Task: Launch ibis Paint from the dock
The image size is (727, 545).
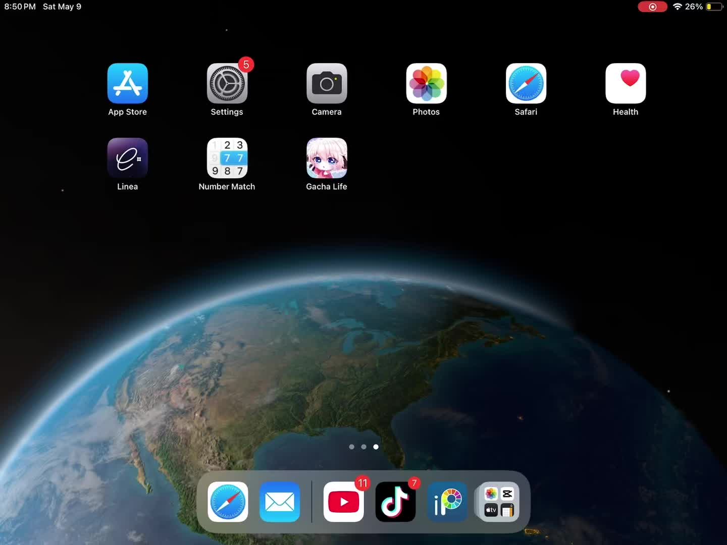Action: tap(447, 502)
